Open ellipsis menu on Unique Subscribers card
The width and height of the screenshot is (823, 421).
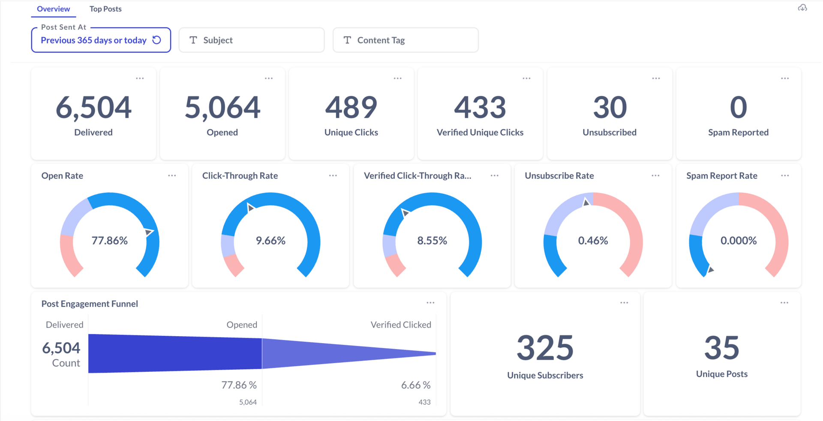click(x=624, y=303)
